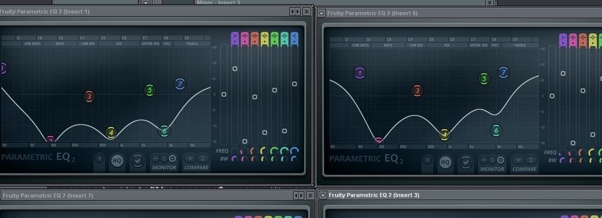Open the options arrow button in Insert 1 EQ

click(99, 158)
